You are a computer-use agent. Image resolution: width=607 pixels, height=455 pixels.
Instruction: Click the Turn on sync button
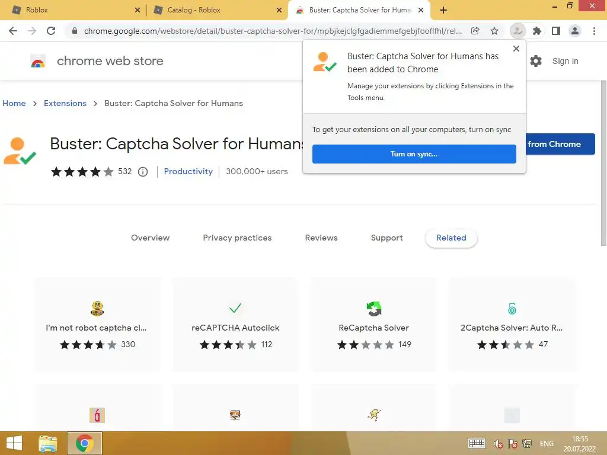pyautogui.click(x=414, y=154)
